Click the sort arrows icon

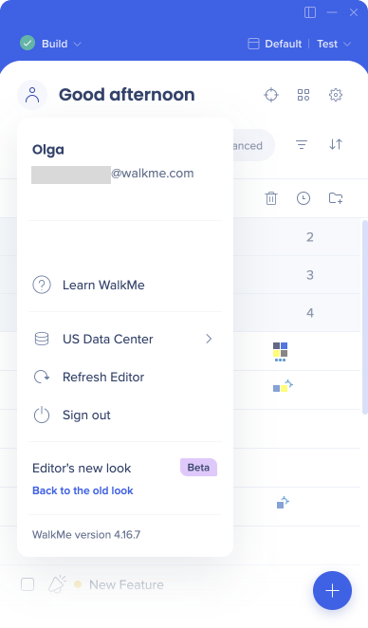pyautogui.click(x=336, y=144)
